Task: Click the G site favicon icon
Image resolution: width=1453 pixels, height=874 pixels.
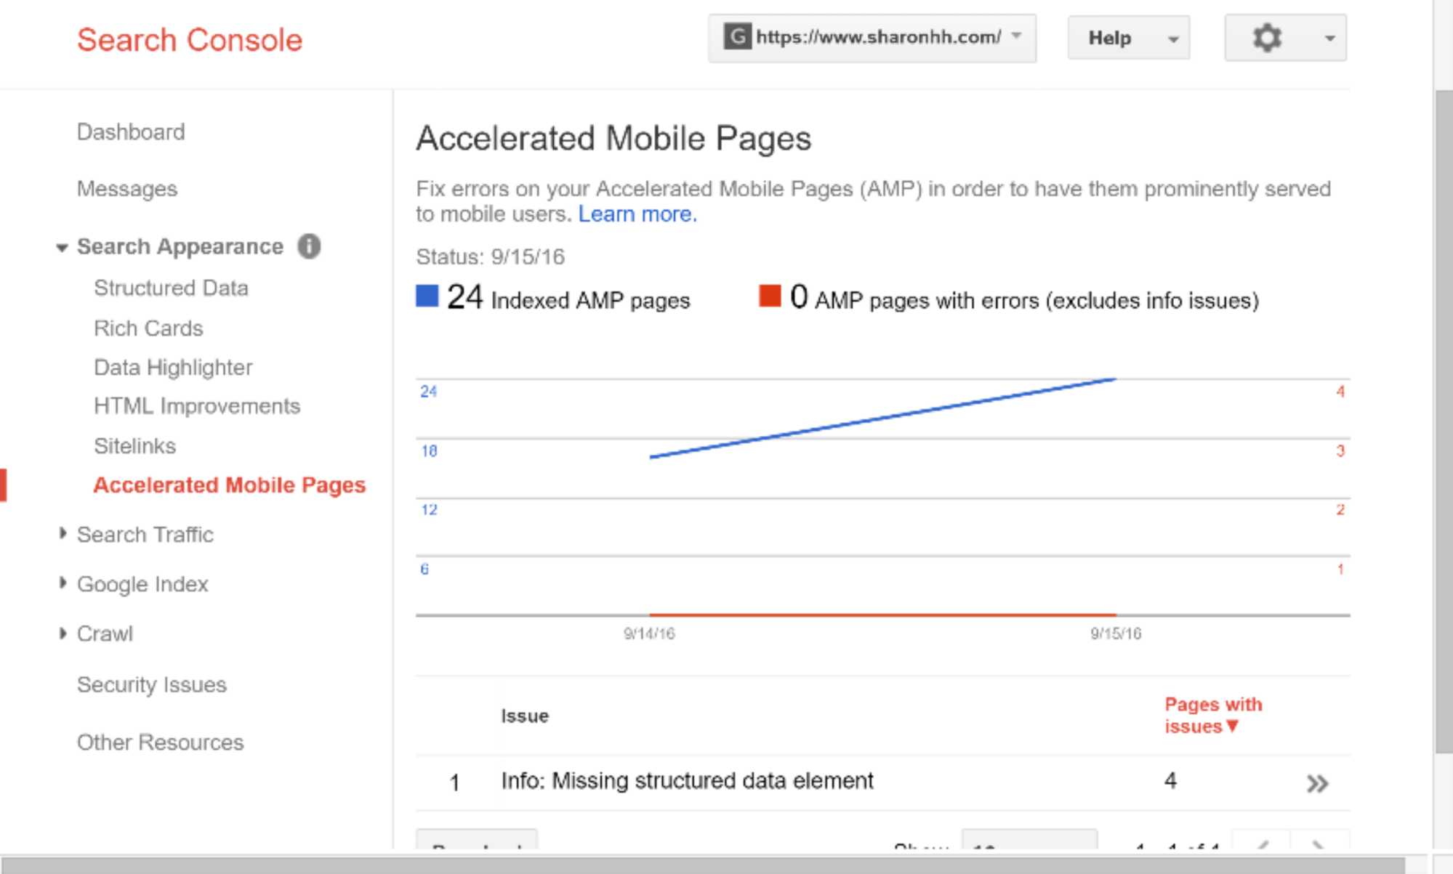Action: click(x=737, y=36)
